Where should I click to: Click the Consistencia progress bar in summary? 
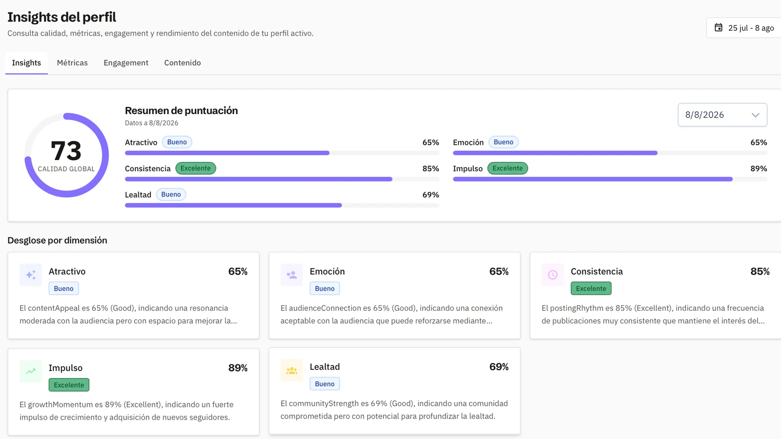coord(282,180)
